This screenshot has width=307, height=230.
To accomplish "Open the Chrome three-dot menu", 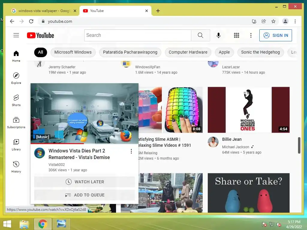I will point(295,21).
